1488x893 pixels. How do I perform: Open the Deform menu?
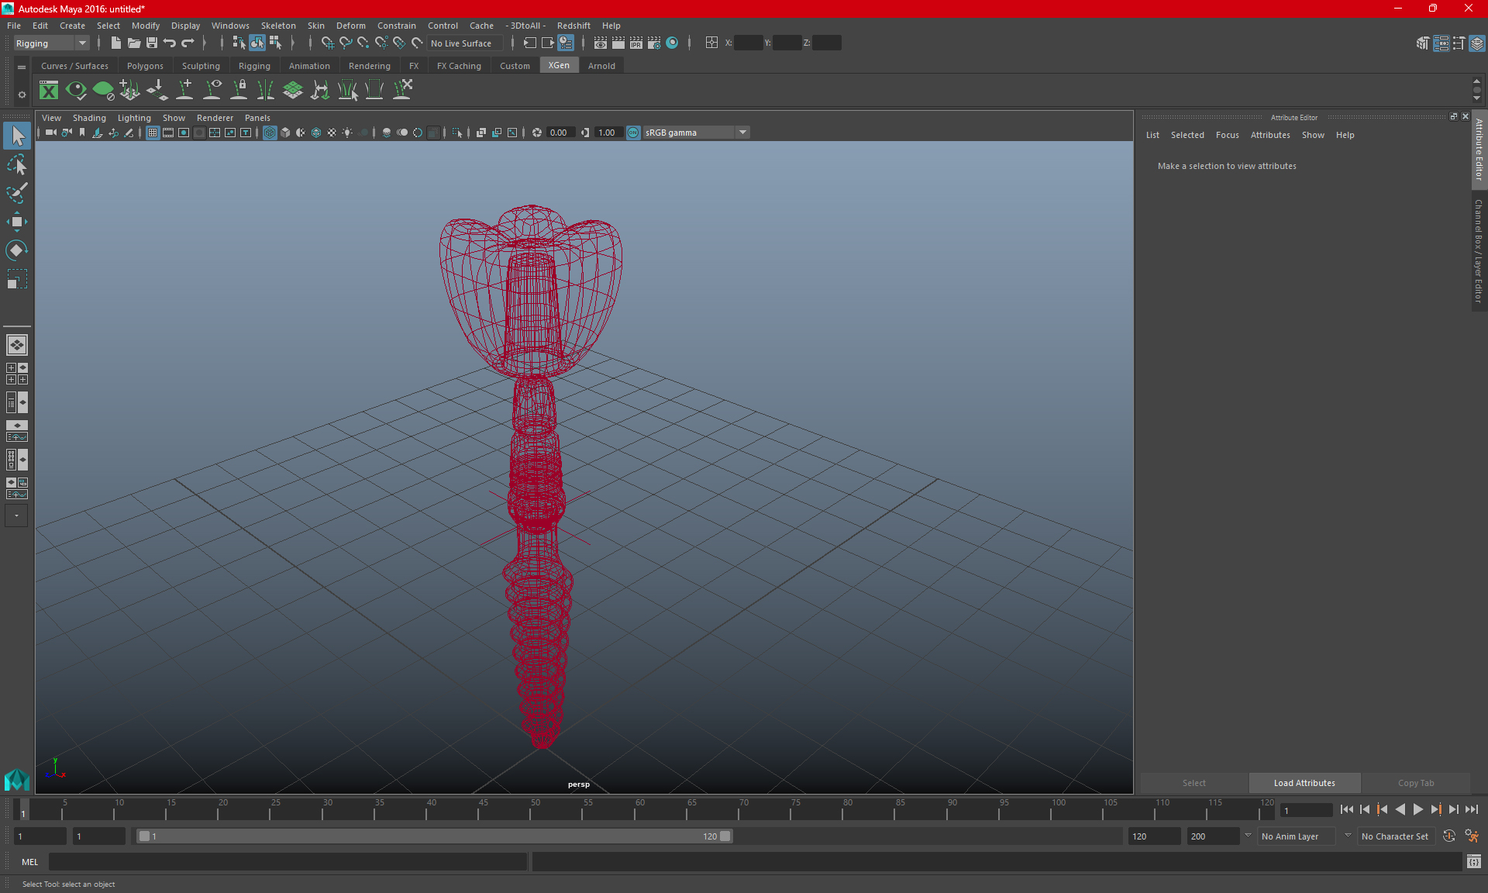350,26
